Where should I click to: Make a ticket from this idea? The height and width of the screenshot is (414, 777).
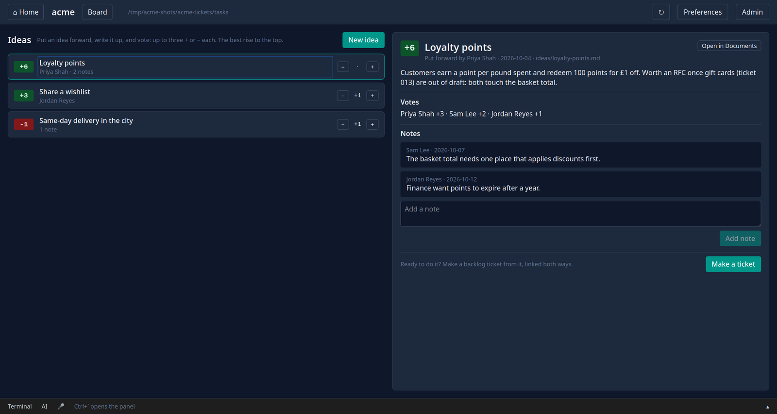click(x=733, y=264)
